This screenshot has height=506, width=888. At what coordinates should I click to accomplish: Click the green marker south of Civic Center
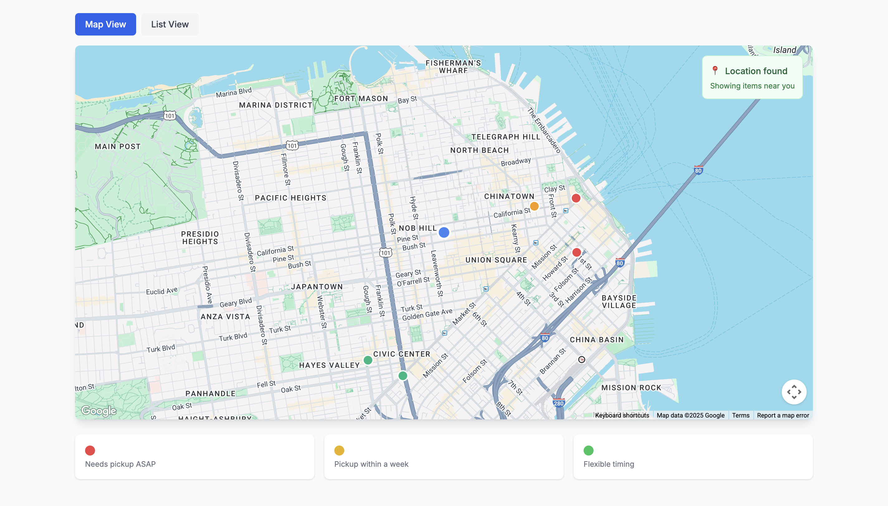[x=402, y=376]
